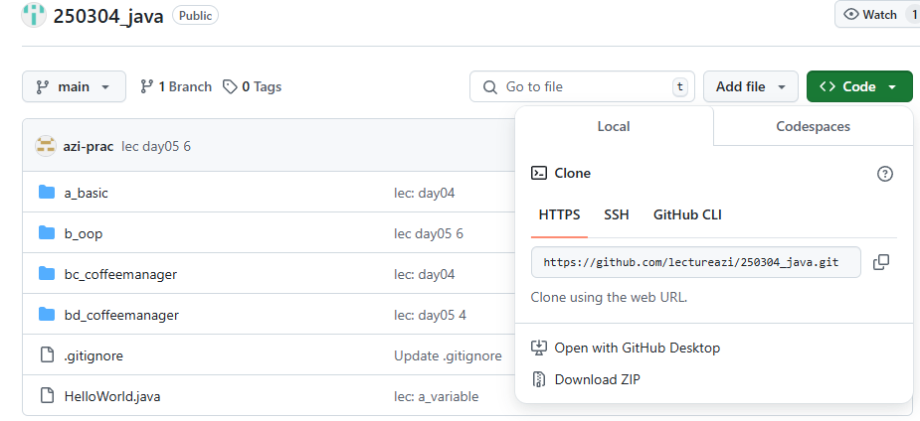Select the SSH clone option
Screen dimensions: 920x421
pyautogui.click(x=617, y=214)
